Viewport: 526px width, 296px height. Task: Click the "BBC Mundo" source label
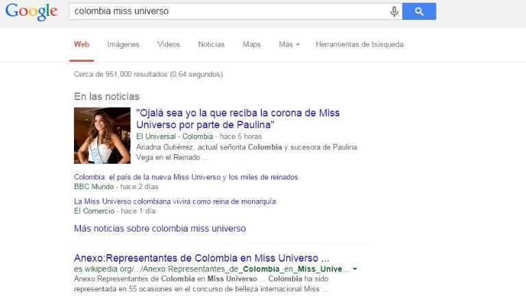94,186
